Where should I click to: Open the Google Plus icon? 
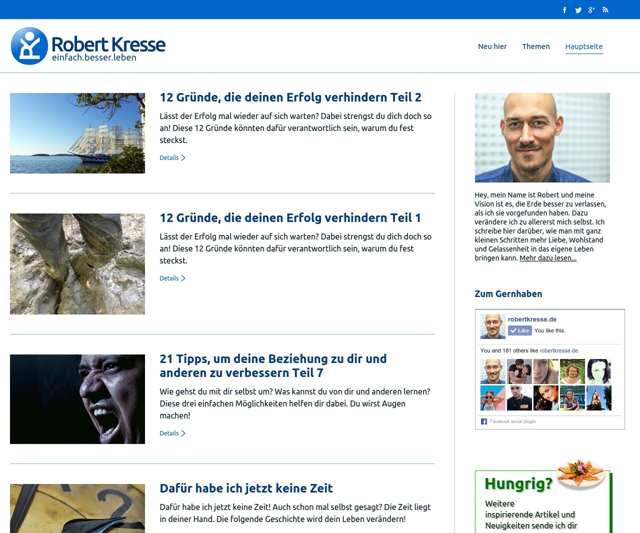591,10
